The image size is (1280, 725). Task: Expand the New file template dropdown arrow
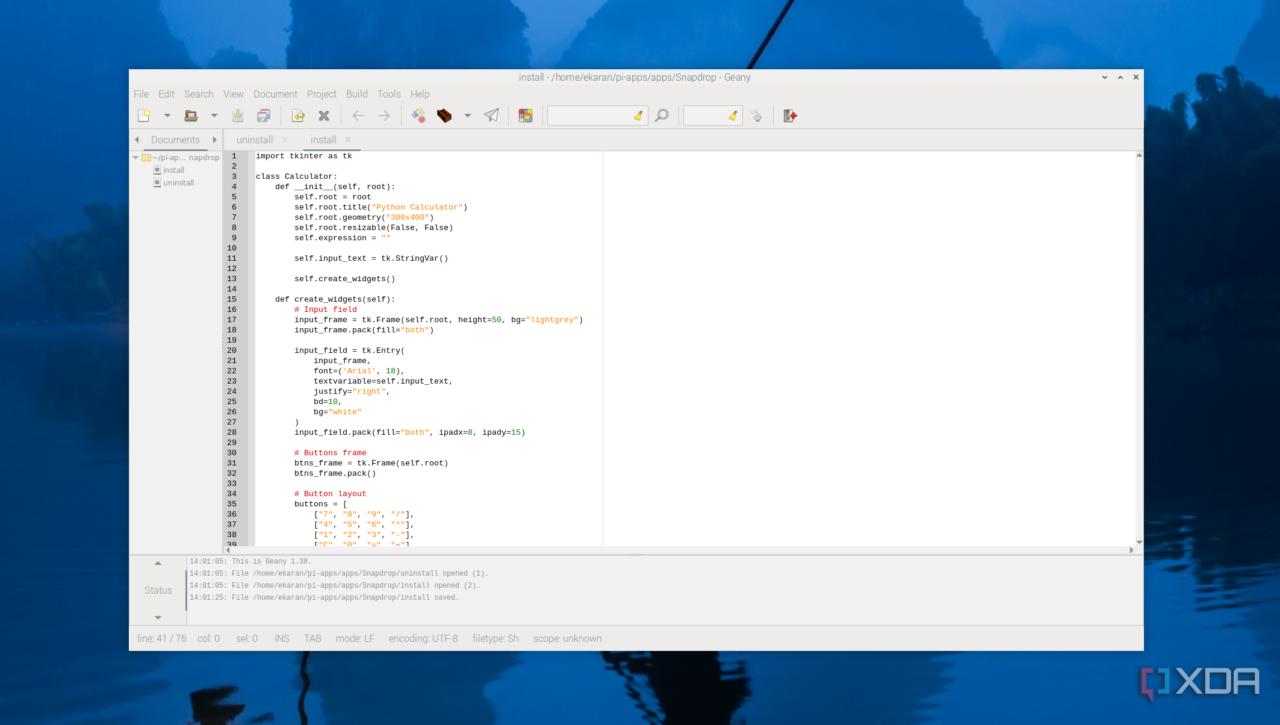[167, 116]
